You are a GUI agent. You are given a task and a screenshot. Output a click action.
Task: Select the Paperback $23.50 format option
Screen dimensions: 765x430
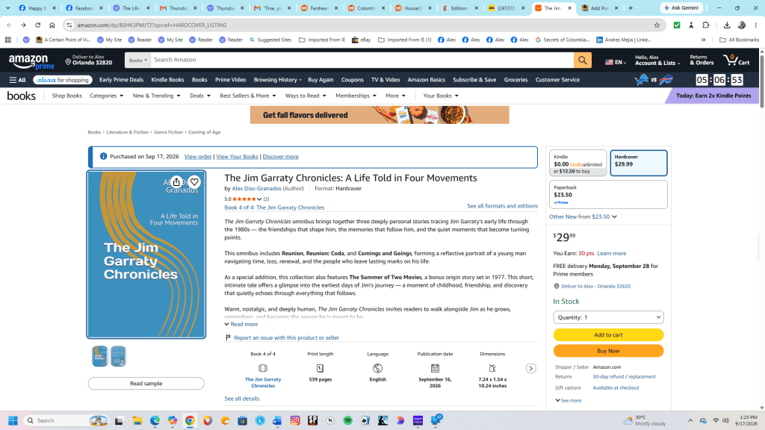[608, 195]
